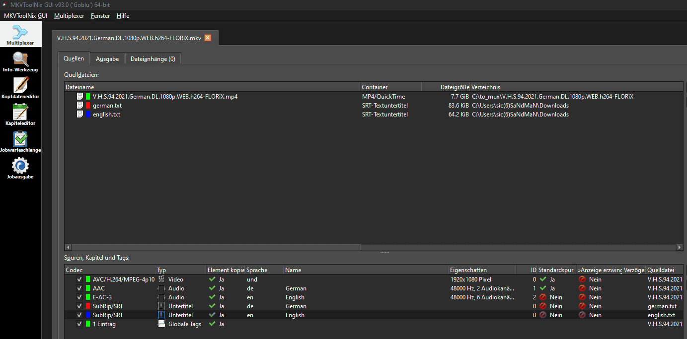Image resolution: width=687 pixels, height=339 pixels.
Task: Toggle the 1 Eintrag global tags checkbox
Action: point(79,324)
